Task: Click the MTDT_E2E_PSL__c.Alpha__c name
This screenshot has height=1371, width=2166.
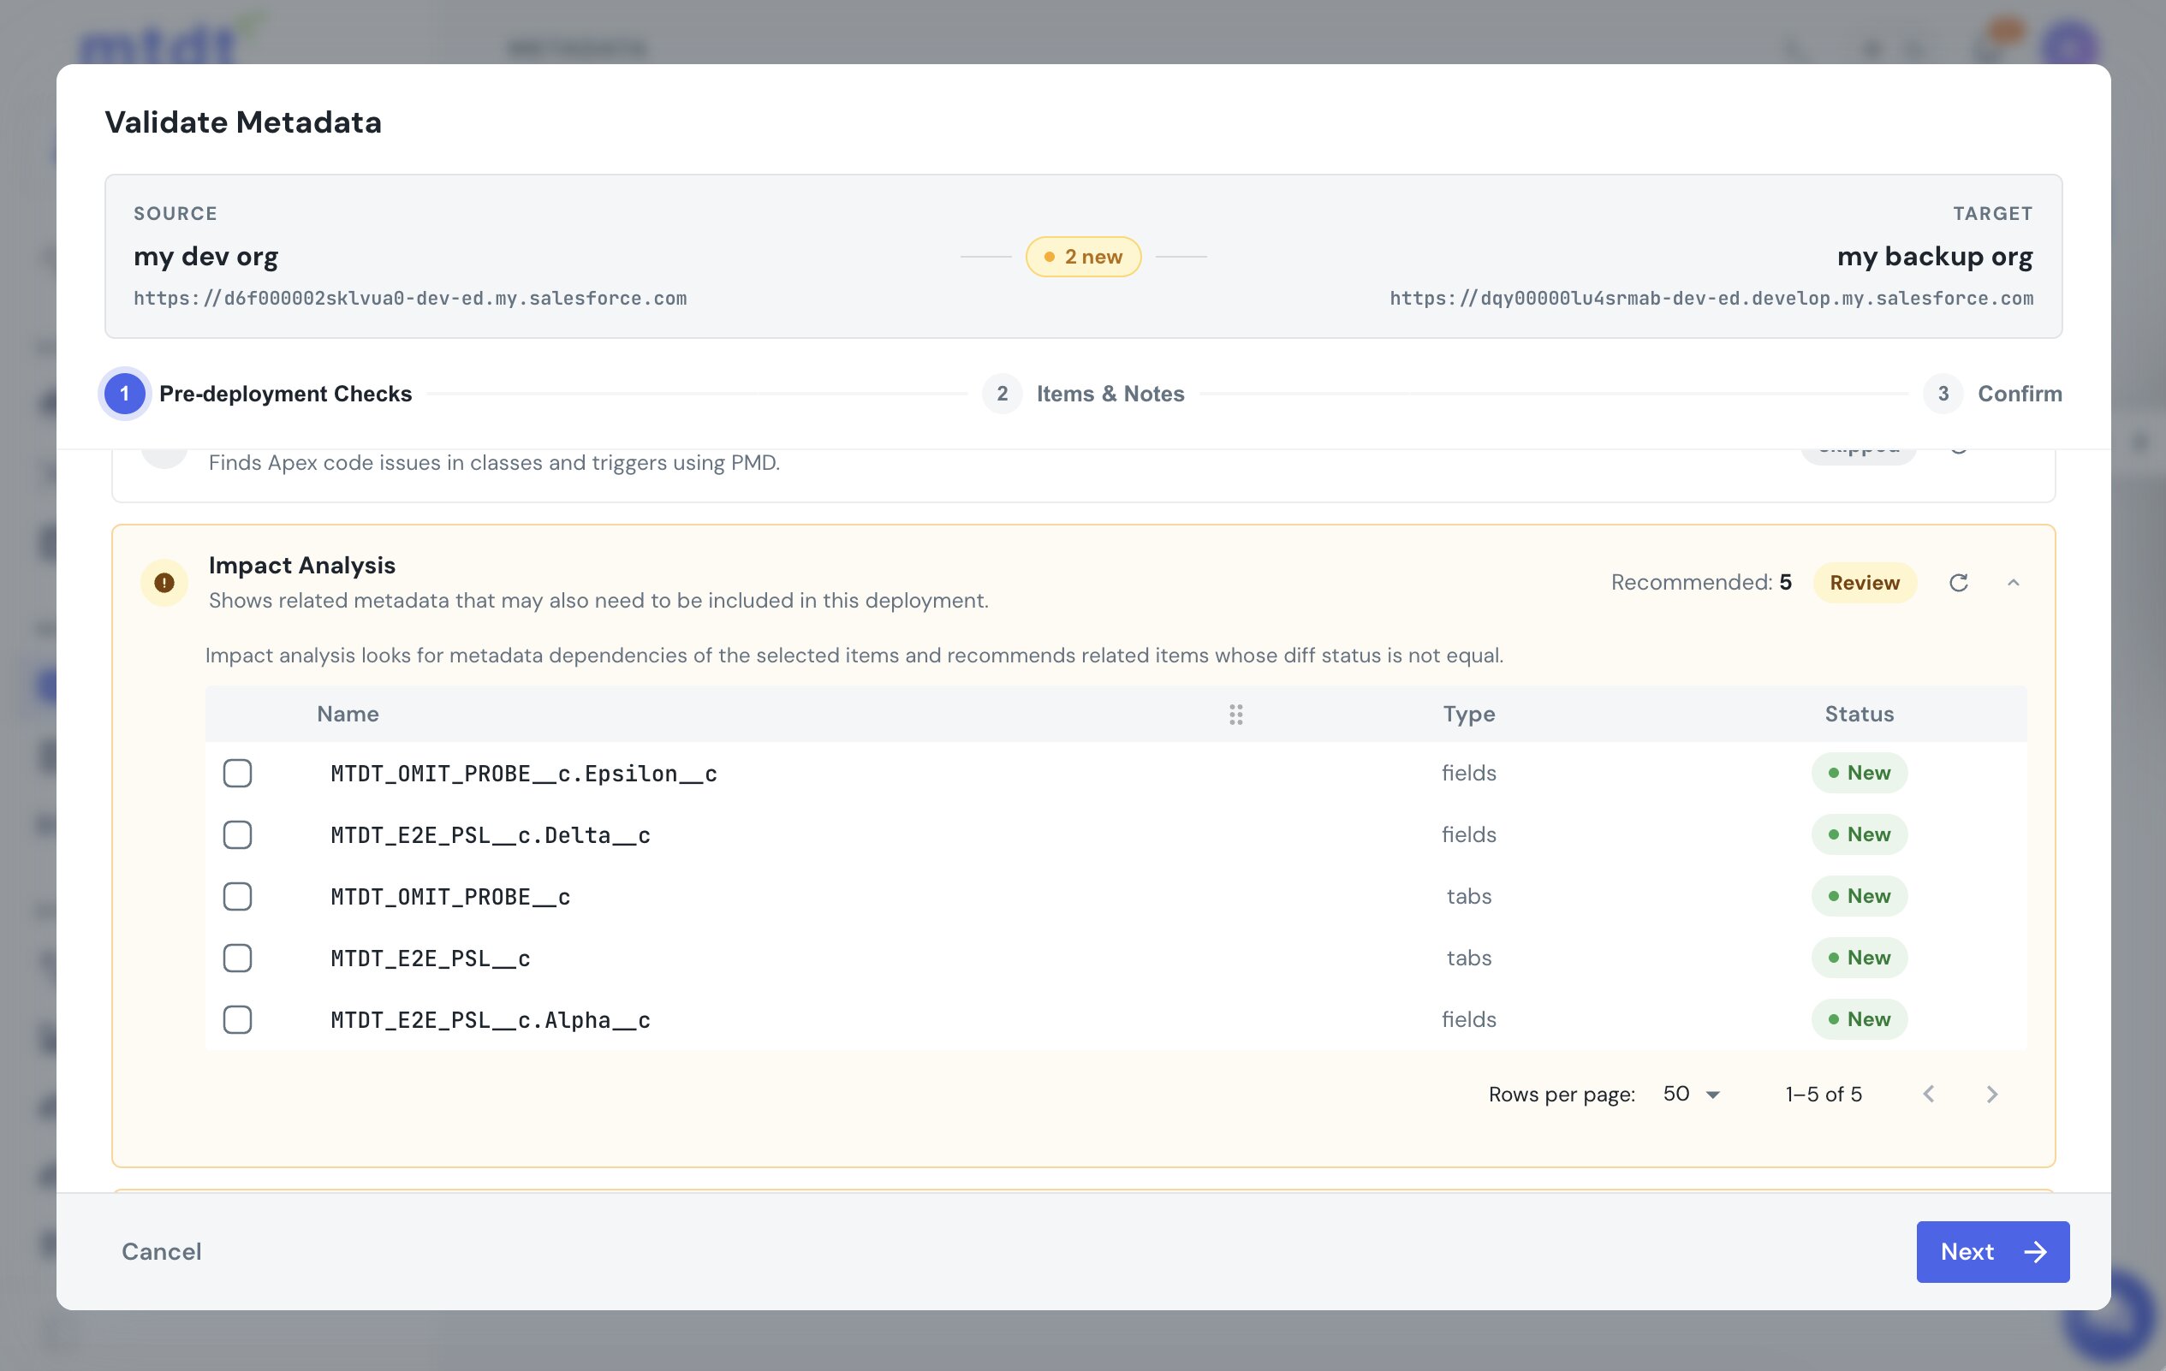Action: pos(491,1020)
